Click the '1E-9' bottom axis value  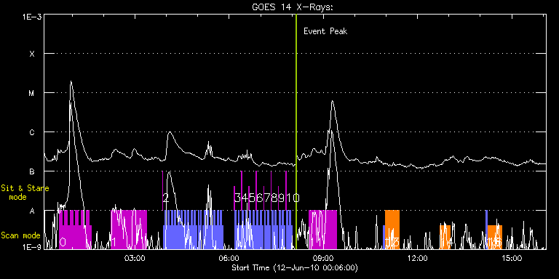coord(32,247)
